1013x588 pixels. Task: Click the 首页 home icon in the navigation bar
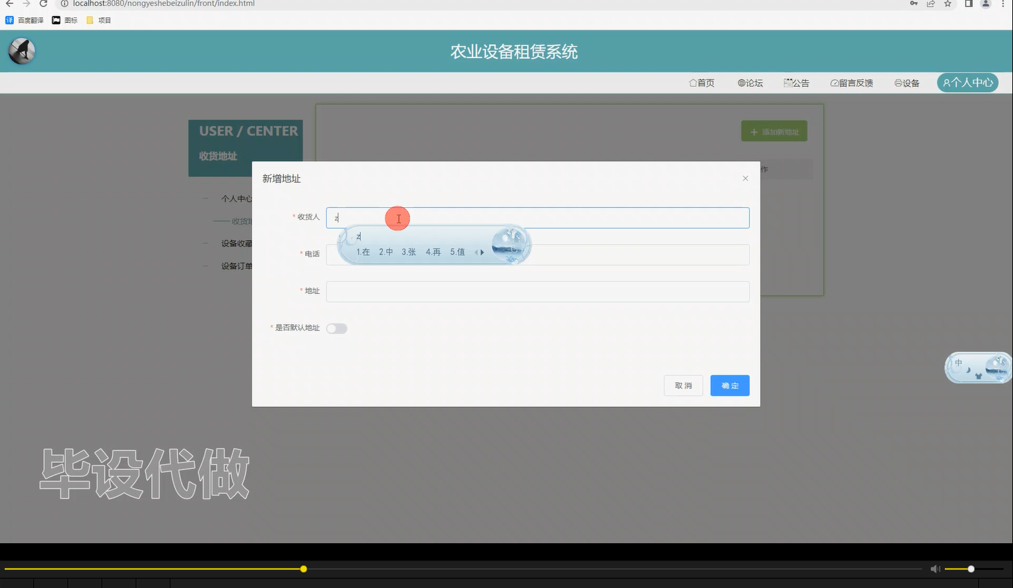(x=692, y=82)
